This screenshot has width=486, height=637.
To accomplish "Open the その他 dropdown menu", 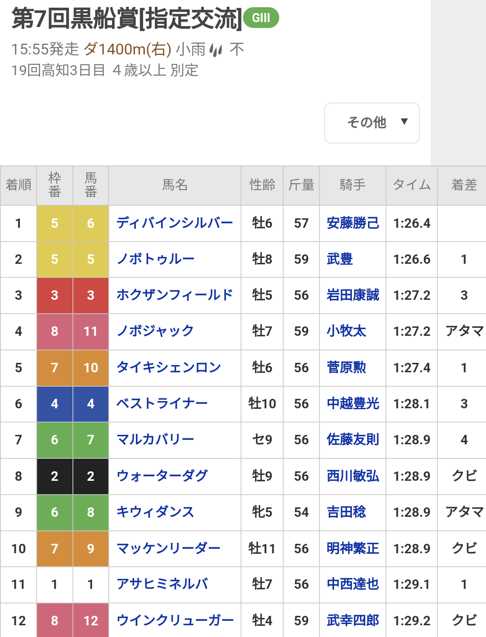I will (x=372, y=123).
